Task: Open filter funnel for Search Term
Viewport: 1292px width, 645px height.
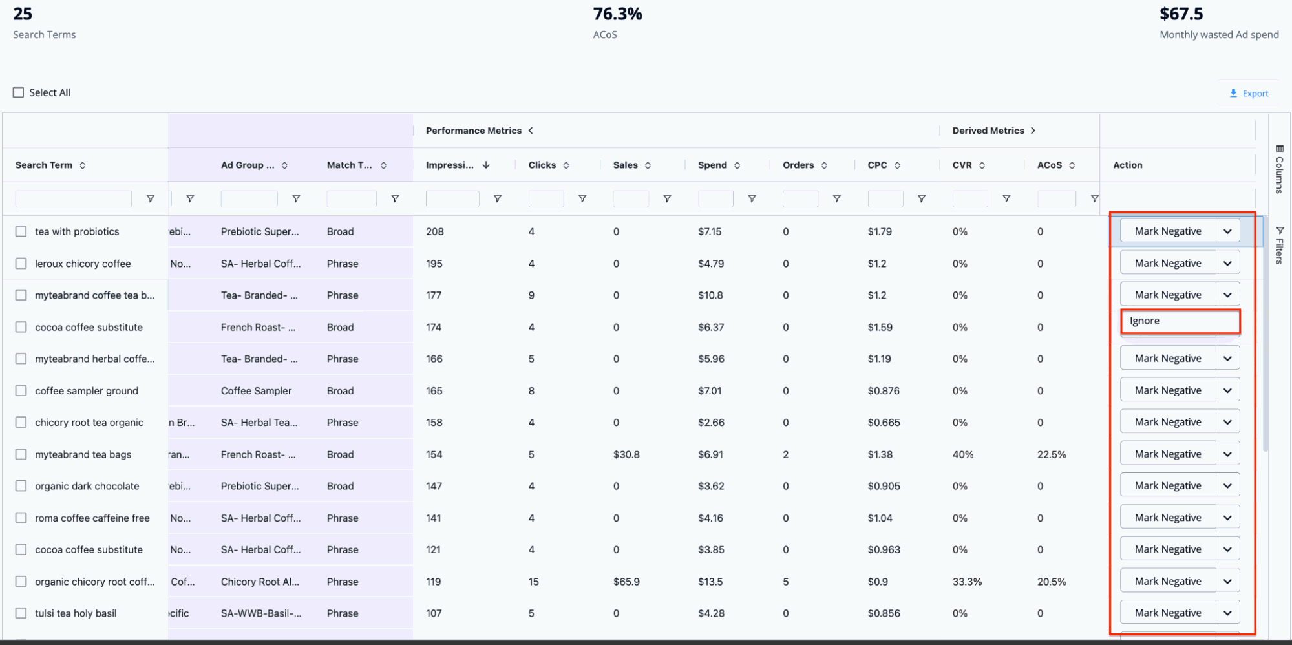Action: (x=151, y=199)
